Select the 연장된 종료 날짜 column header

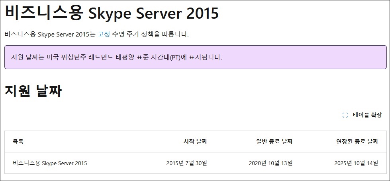[x=357, y=142]
